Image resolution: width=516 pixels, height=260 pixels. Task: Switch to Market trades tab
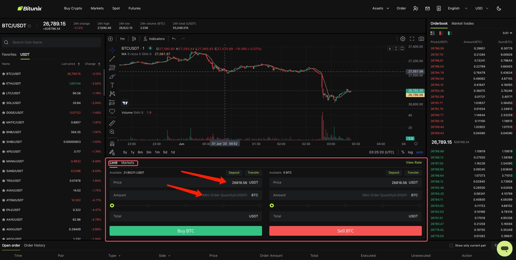point(463,23)
